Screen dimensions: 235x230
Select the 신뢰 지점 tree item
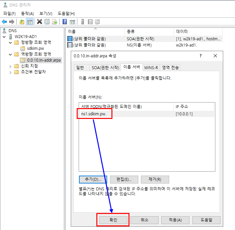29,66
